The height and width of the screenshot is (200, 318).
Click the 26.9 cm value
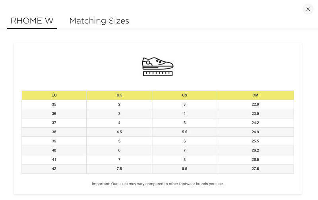[x=255, y=159]
